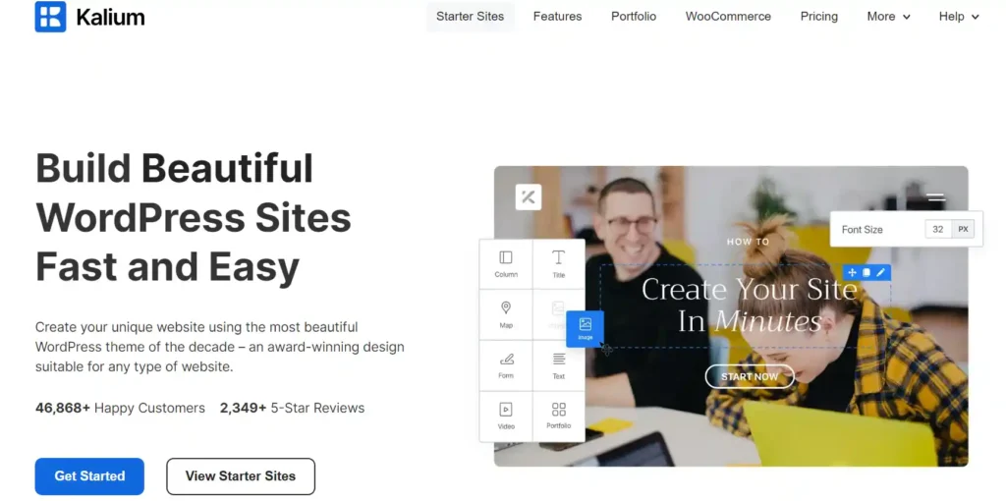Select the Form element icon

pos(506,359)
